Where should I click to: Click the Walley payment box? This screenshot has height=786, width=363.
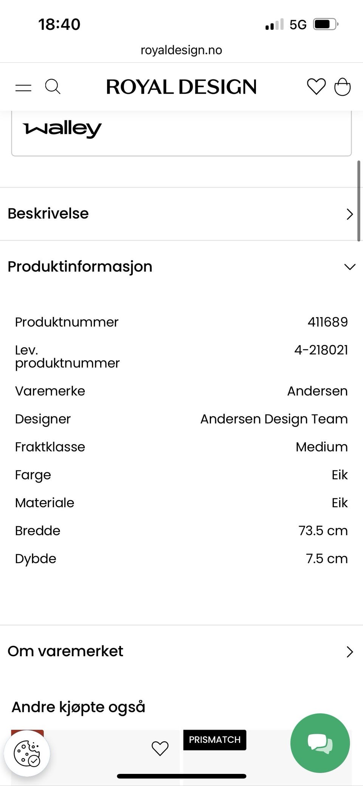(181, 133)
